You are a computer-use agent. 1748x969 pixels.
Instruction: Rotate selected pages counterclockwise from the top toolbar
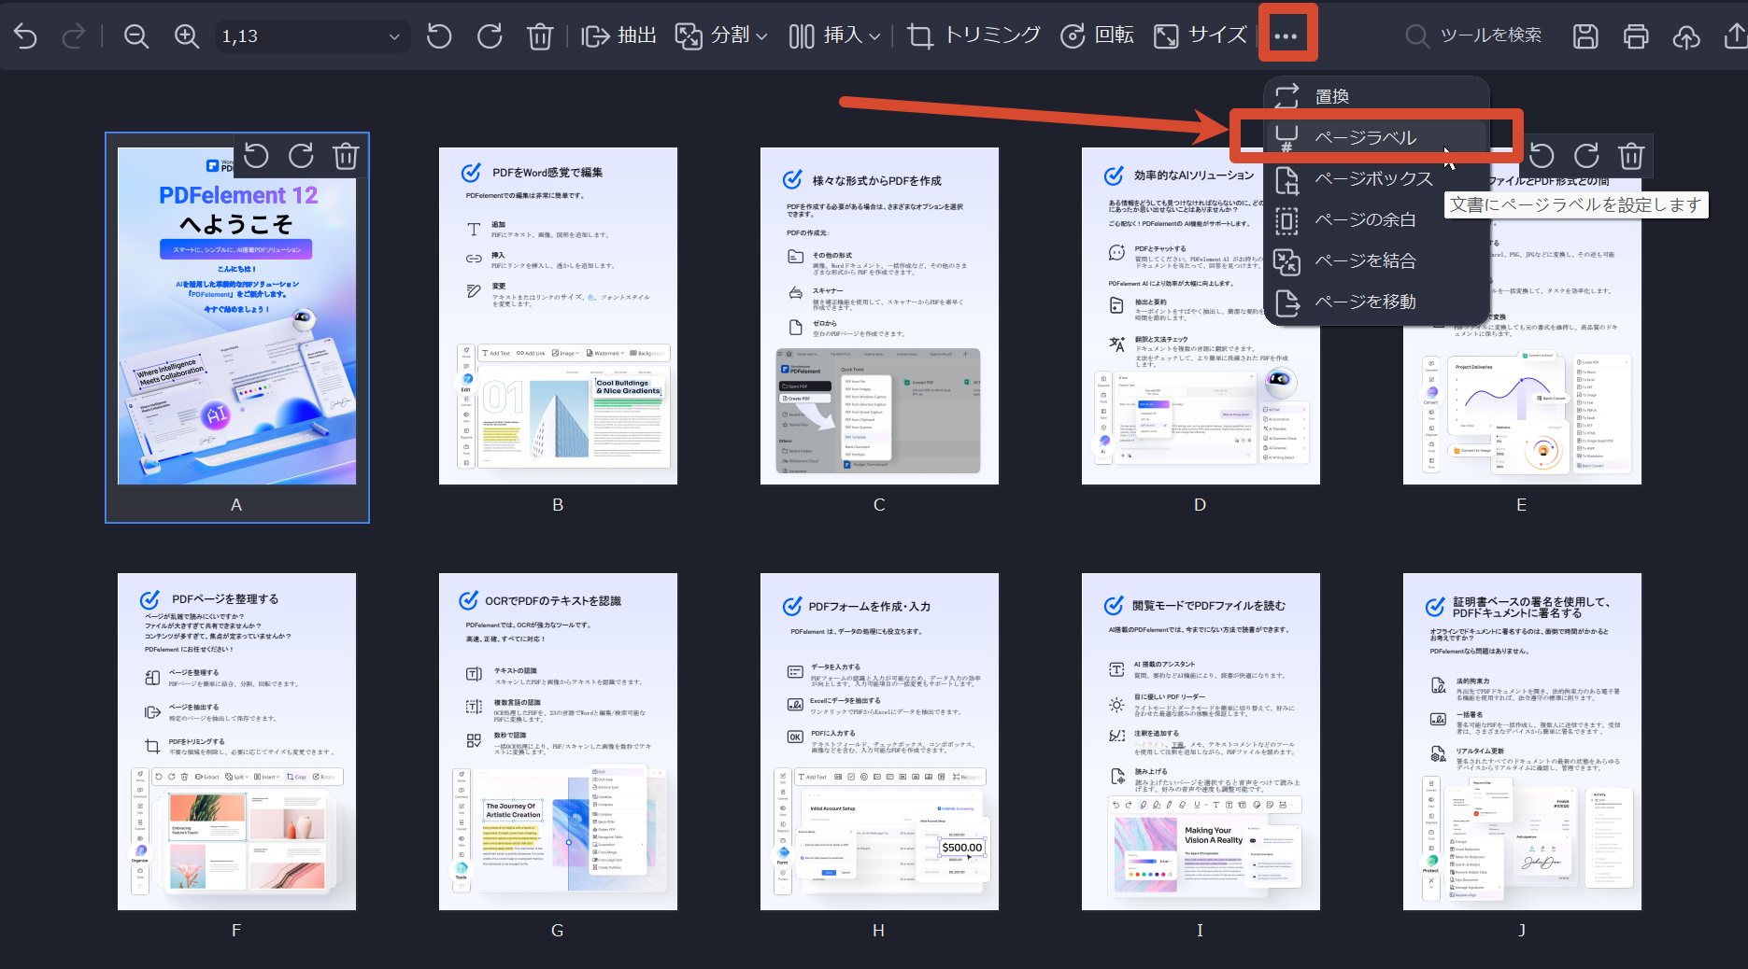point(439,36)
